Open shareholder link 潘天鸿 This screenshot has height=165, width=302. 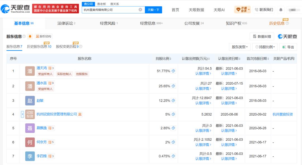(x=42, y=68)
